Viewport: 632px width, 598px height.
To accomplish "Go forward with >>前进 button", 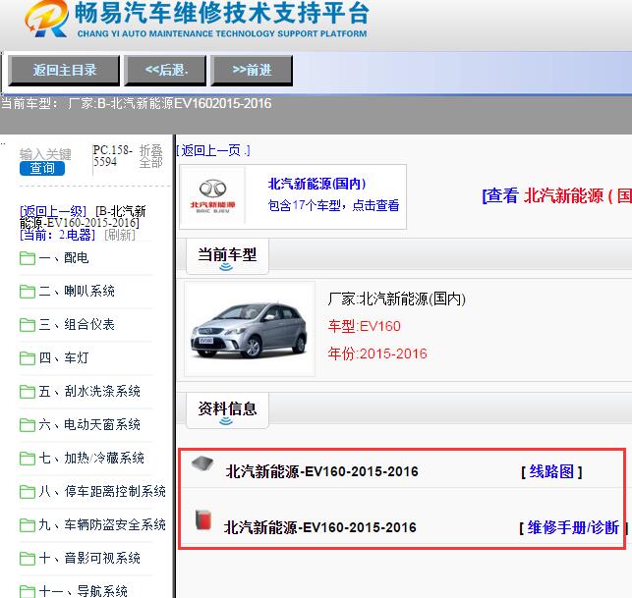I will (x=252, y=71).
